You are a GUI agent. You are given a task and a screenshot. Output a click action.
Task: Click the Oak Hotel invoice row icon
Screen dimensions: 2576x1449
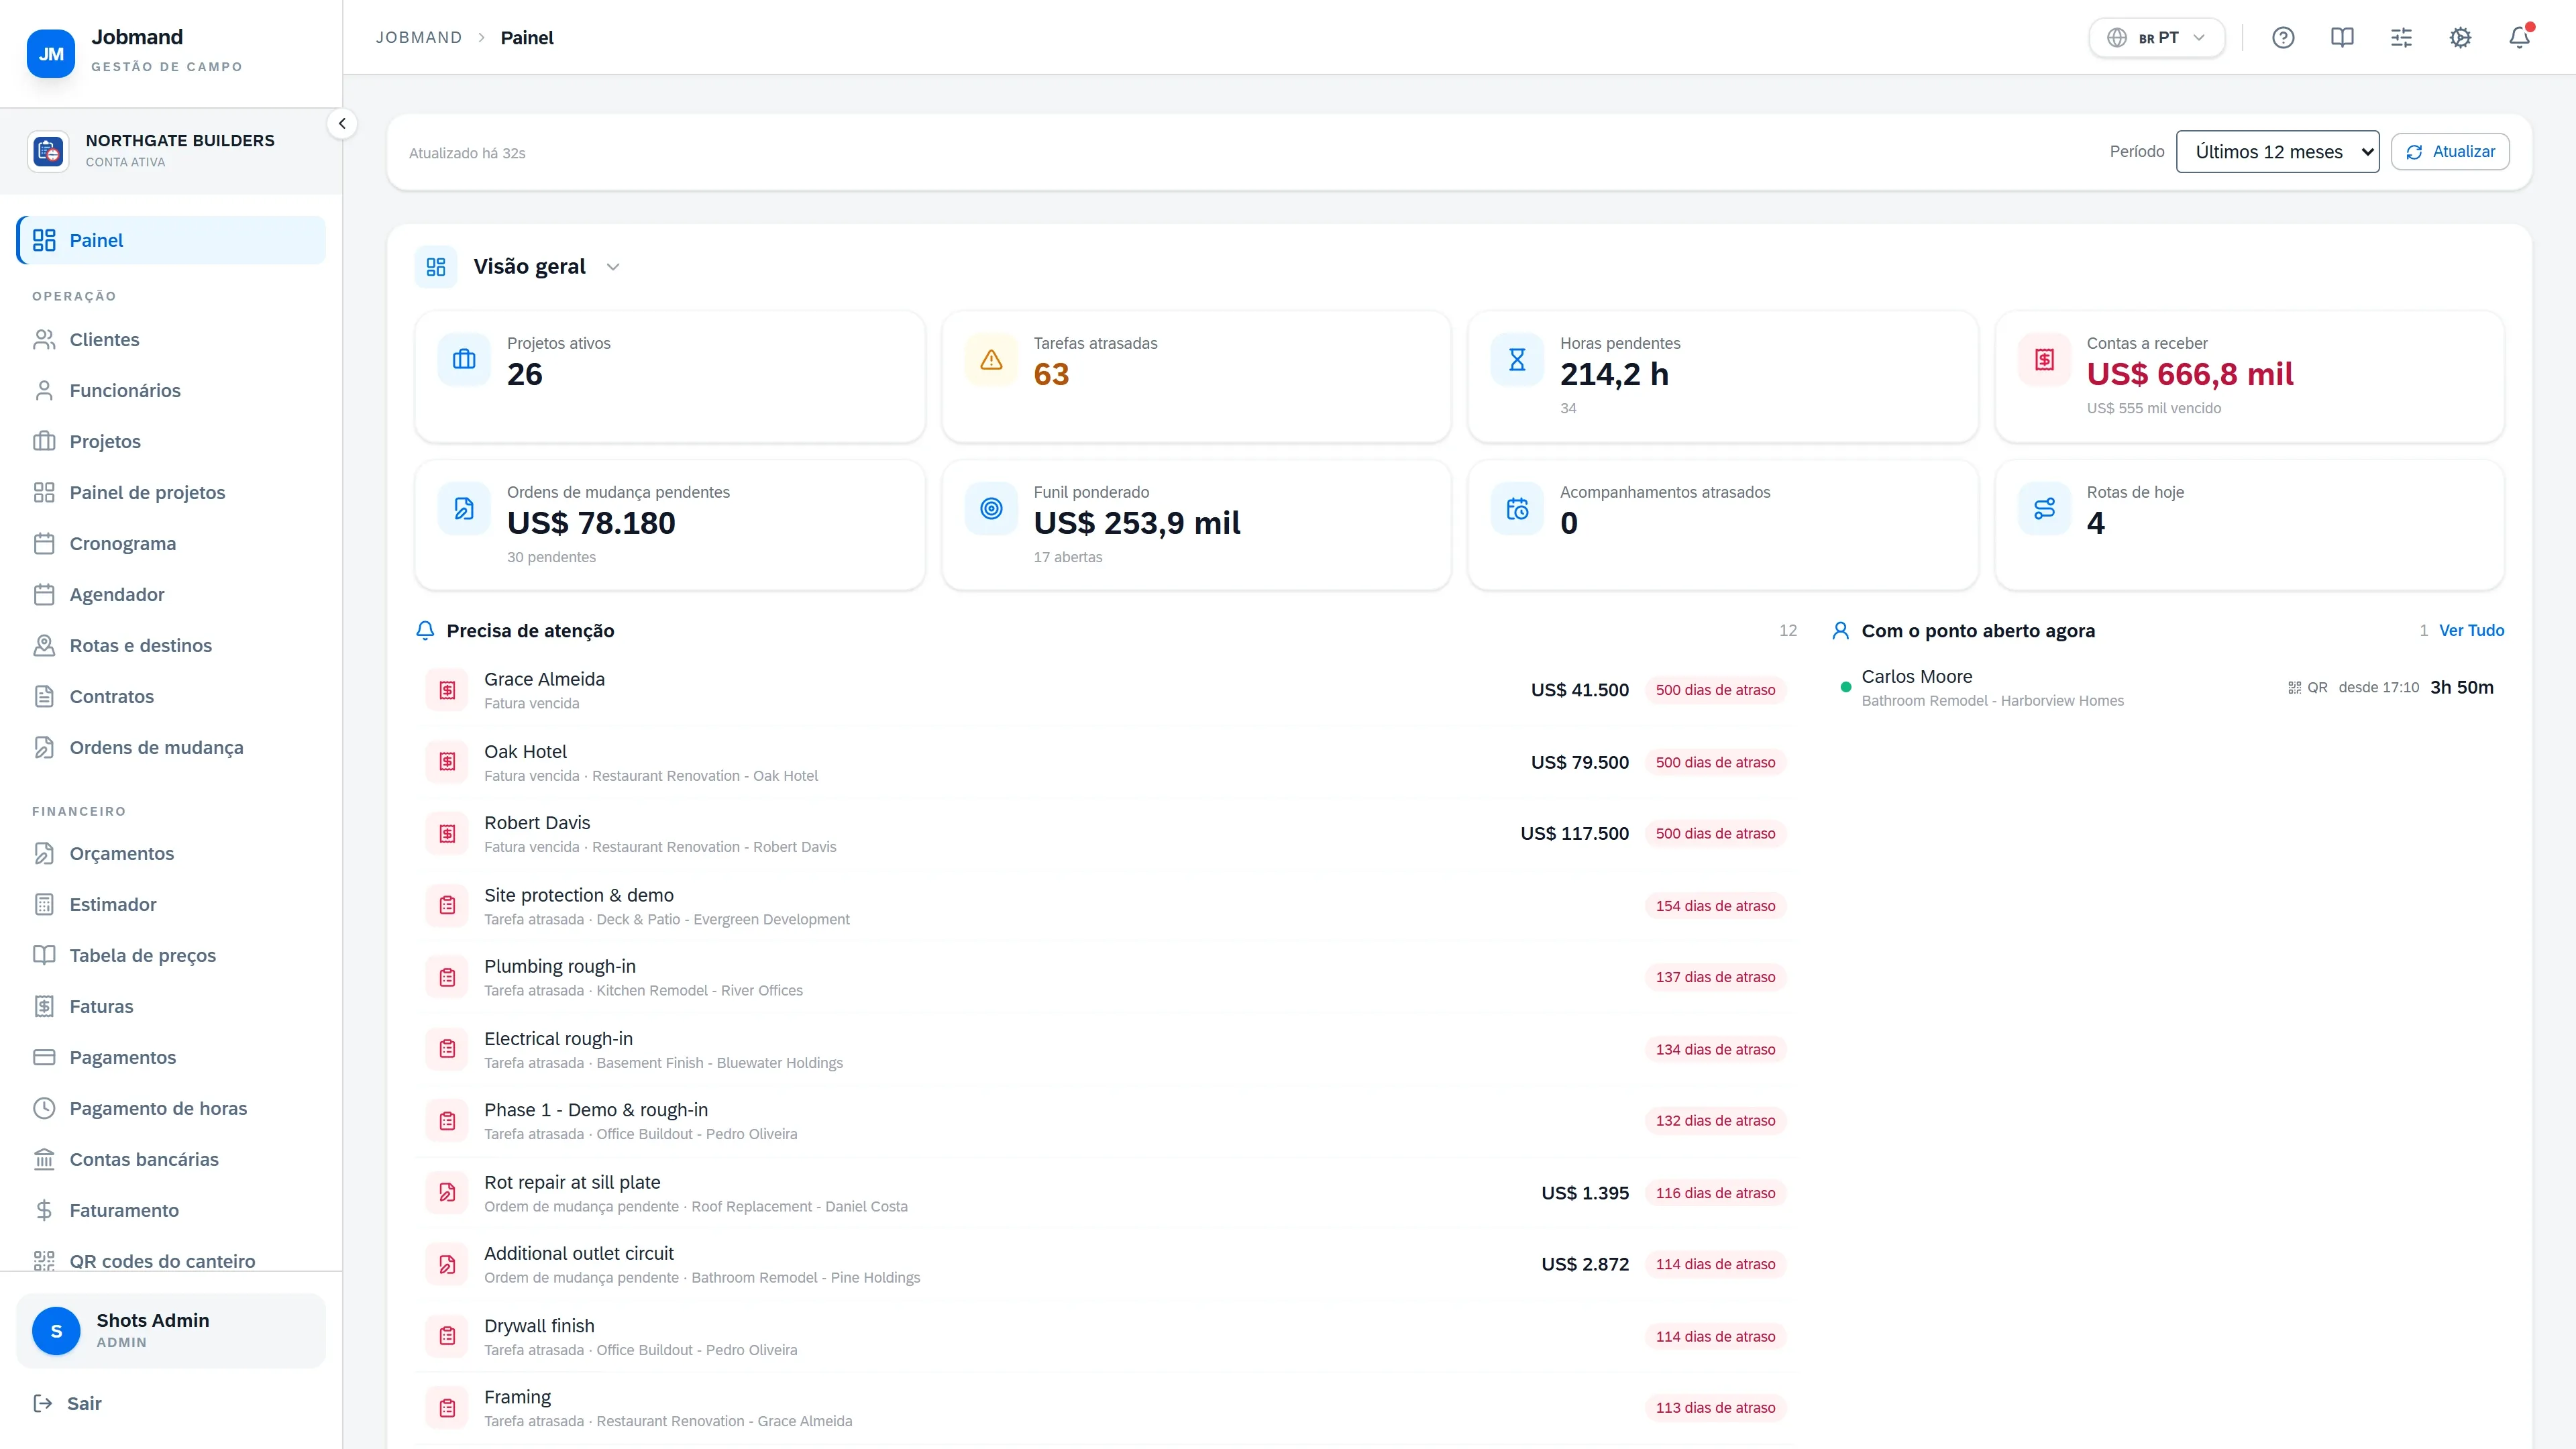click(447, 762)
